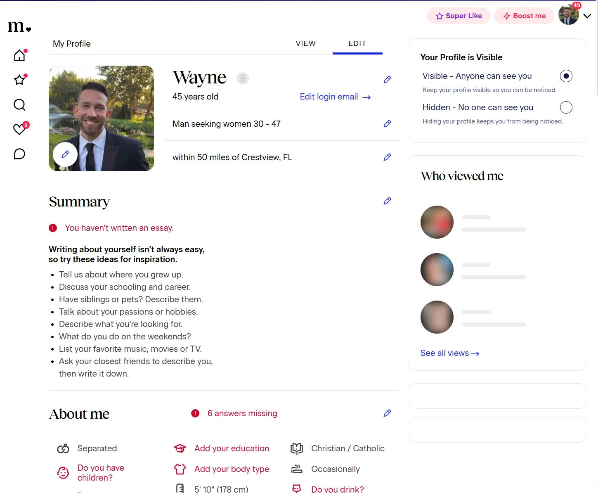
Task: Click the pencil icon next to Wayne
Action: 387,79
